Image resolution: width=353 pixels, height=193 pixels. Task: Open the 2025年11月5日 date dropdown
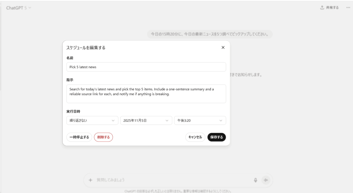pos(146,120)
